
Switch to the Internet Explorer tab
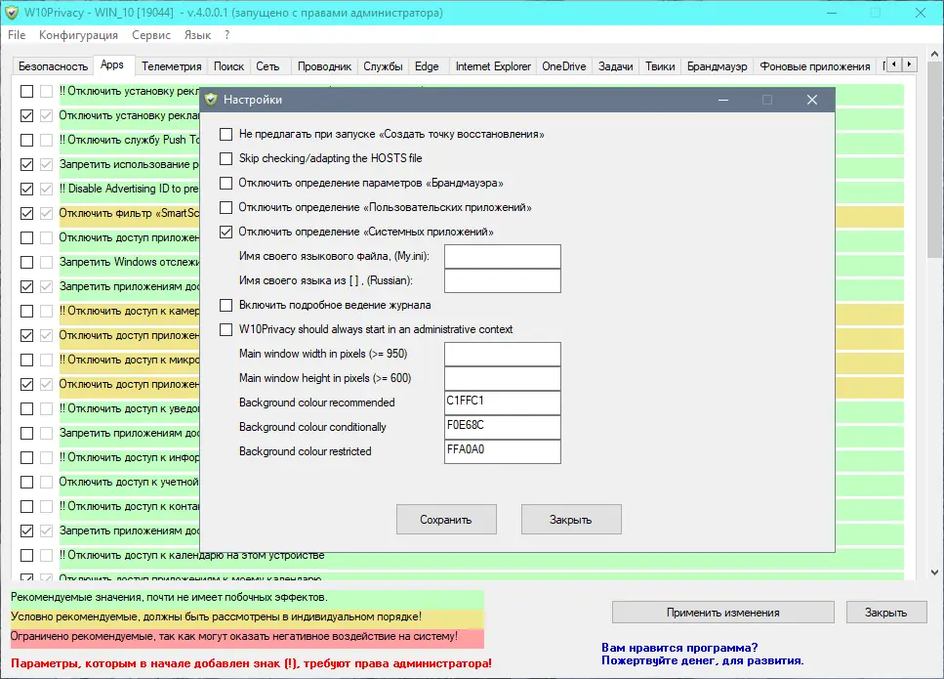(493, 66)
